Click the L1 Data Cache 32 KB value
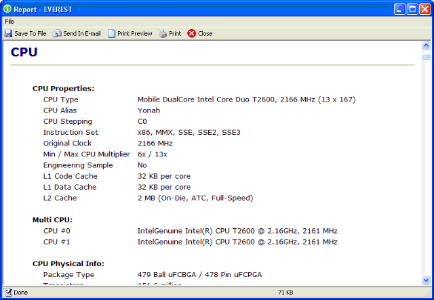This screenshot has width=434, height=300. point(164,188)
